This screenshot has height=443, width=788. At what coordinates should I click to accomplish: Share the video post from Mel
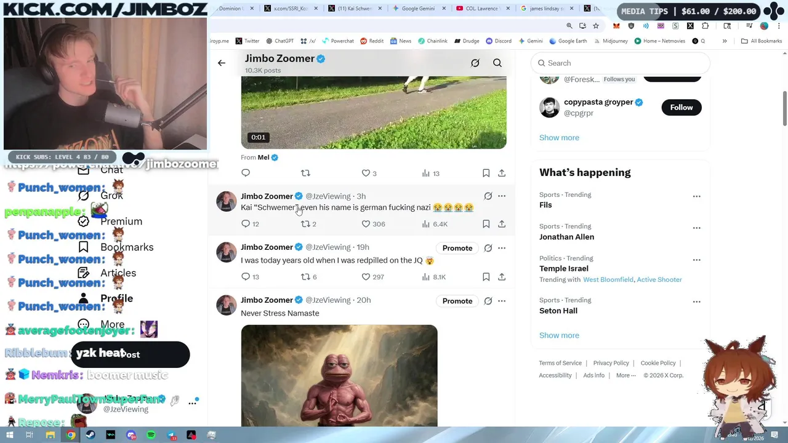point(502,173)
